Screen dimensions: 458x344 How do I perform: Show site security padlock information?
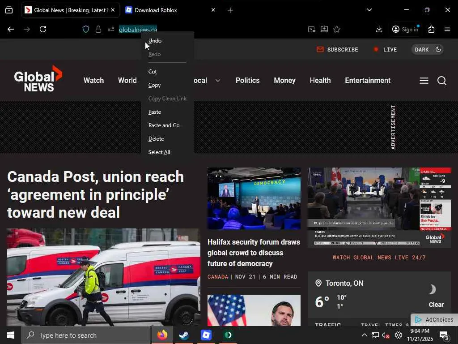pyautogui.click(x=98, y=29)
